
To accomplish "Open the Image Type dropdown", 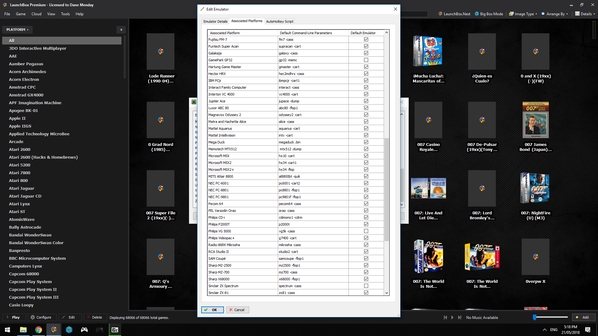I will click(523, 14).
